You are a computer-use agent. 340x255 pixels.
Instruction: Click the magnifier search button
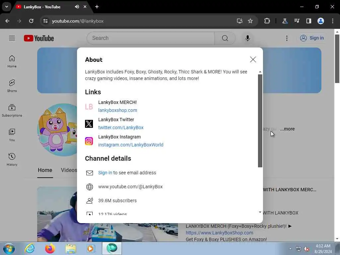pos(225,38)
